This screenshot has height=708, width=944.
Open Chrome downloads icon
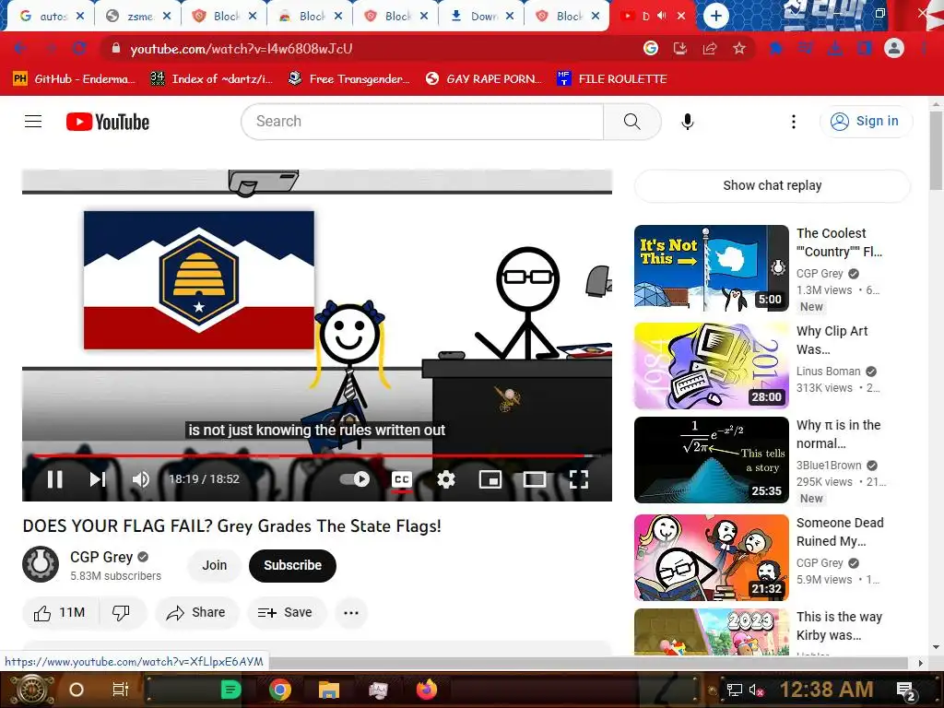pyautogui.click(x=835, y=49)
